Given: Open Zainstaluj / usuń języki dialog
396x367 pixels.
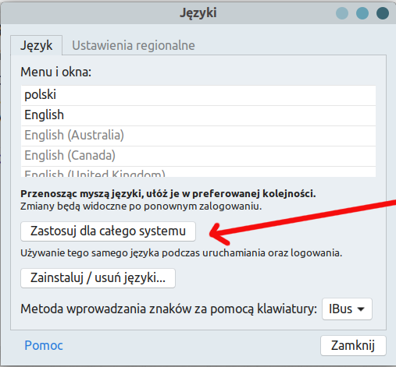Looking at the screenshot, I should click(98, 278).
